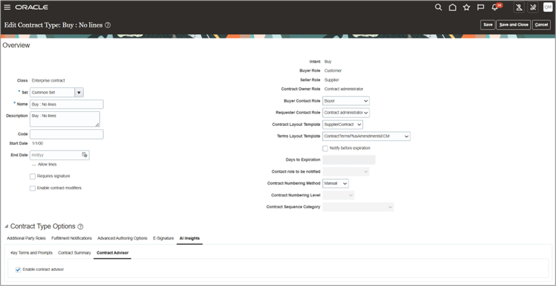Open notifications bell icon
Image resolution: width=556 pixels, height=286 pixels.
(x=495, y=7)
